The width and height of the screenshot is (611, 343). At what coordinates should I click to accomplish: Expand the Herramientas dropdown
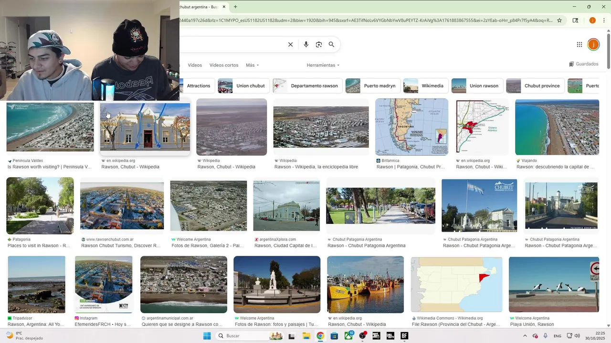pyautogui.click(x=323, y=65)
